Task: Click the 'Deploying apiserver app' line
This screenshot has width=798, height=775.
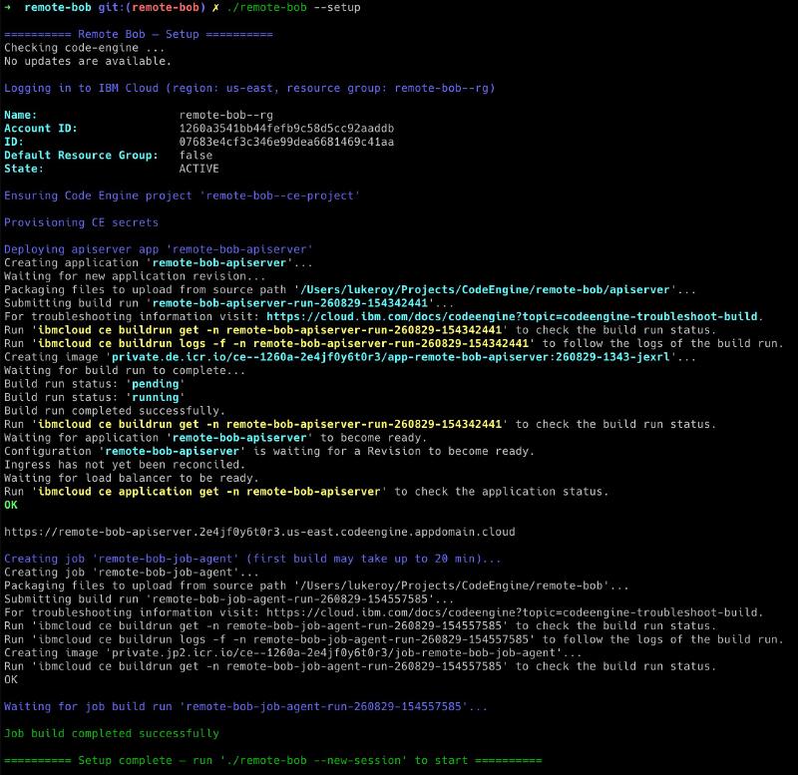Action: pyautogui.click(x=159, y=249)
